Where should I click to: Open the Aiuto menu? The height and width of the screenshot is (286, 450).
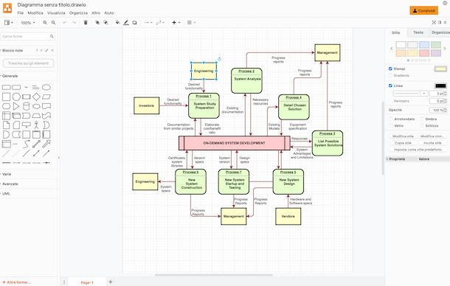(x=109, y=13)
